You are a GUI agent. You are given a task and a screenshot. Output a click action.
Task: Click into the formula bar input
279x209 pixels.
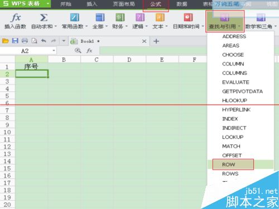(153, 51)
